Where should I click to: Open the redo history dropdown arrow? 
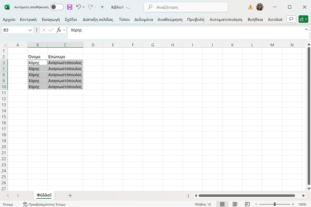point(95,7)
